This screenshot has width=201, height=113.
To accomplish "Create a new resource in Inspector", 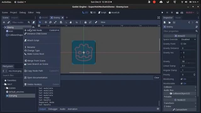I will click(165, 22).
